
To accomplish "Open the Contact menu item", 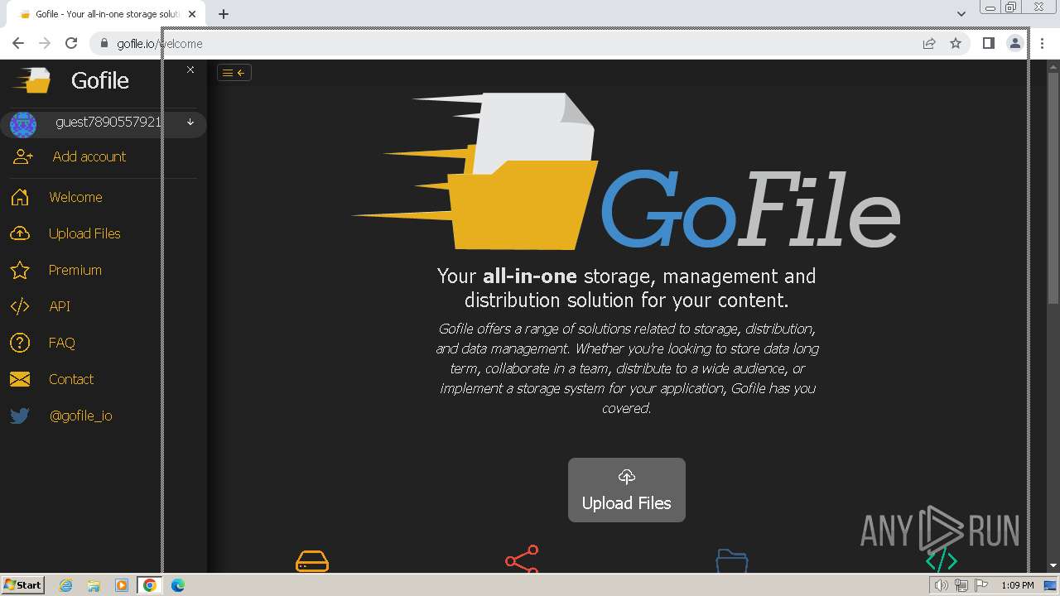I will [x=71, y=379].
